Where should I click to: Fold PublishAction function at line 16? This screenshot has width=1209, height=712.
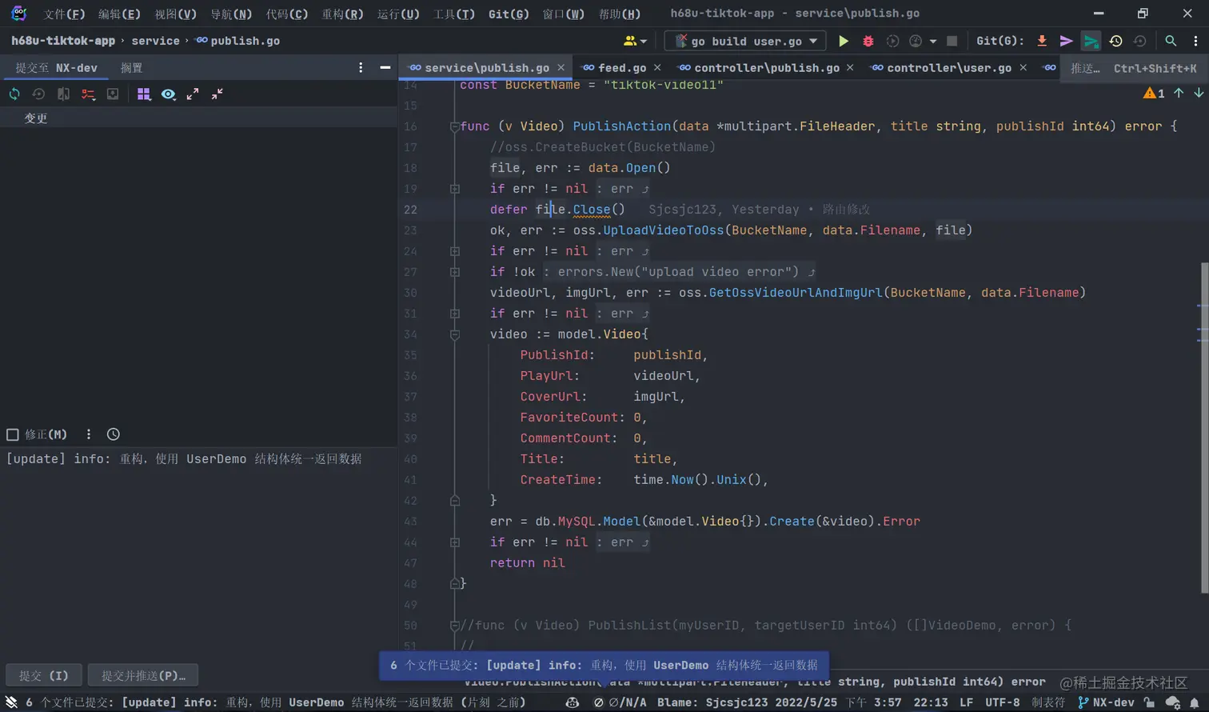coord(454,126)
